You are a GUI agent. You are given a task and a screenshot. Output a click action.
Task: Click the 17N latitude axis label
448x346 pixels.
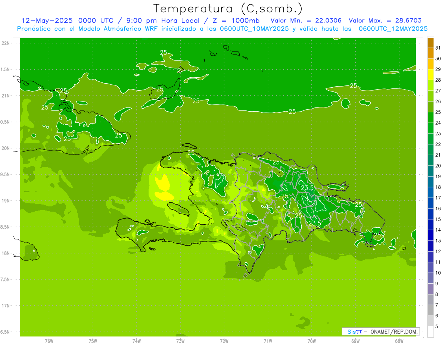click(x=6, y=306)
